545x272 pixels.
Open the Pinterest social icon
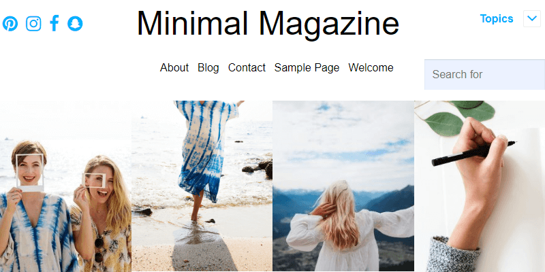tap(10, 24)
